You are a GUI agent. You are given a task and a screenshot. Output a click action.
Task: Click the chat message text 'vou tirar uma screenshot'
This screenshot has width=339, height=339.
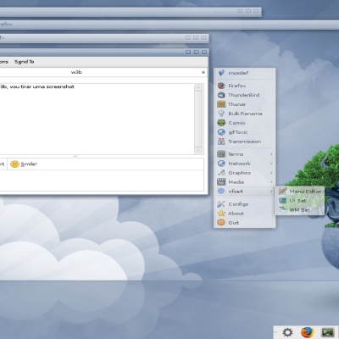click(42, 86)
